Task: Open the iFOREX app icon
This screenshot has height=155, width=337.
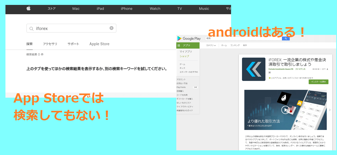Action: point(253,69)
